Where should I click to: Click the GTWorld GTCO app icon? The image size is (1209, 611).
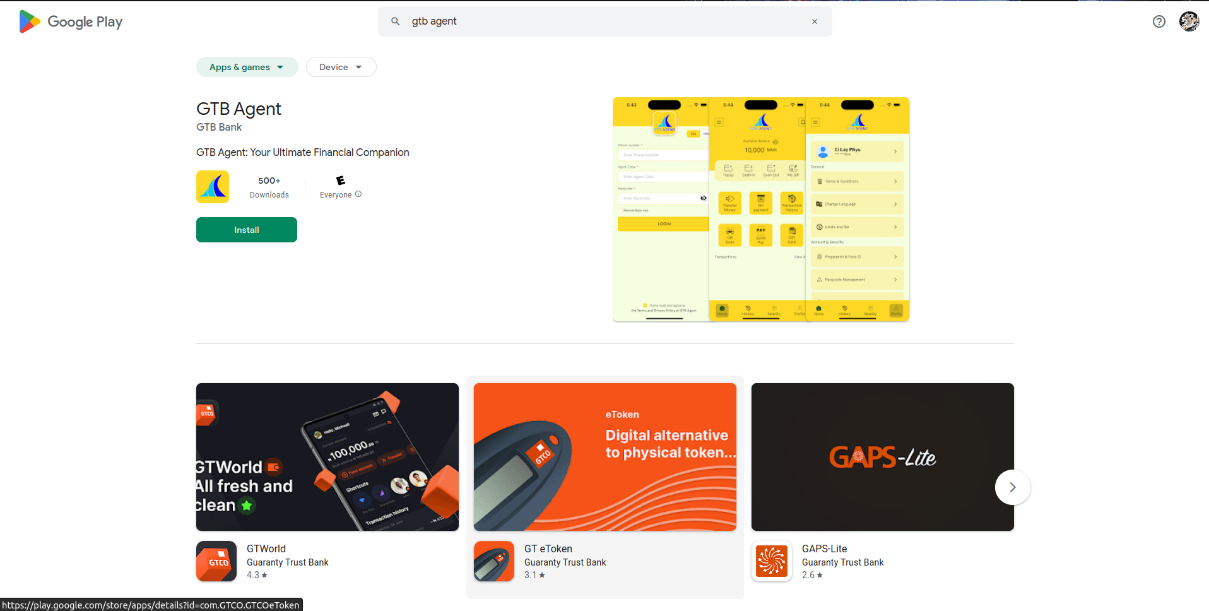[216, 561]
